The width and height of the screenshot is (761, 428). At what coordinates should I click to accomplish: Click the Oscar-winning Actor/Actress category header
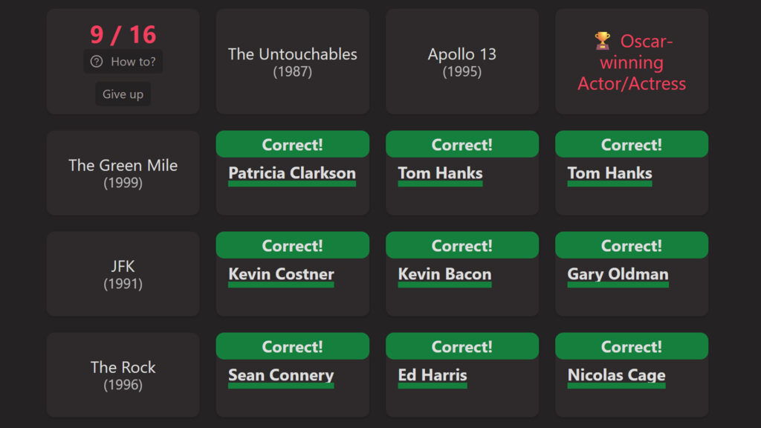coord(632,63)
